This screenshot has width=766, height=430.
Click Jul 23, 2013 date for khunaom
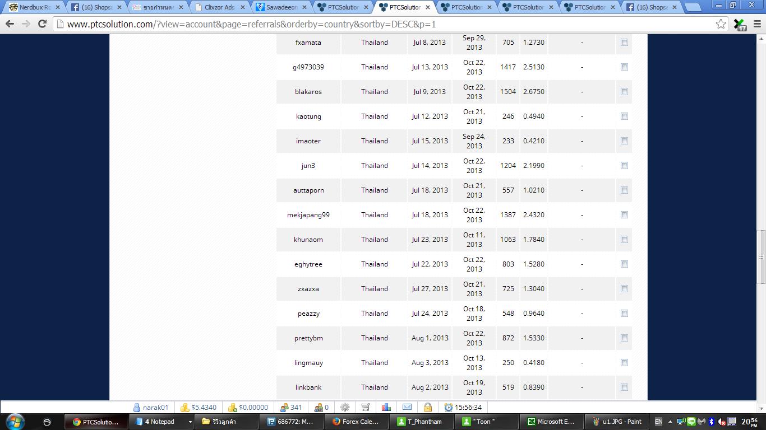pos(430,240)
